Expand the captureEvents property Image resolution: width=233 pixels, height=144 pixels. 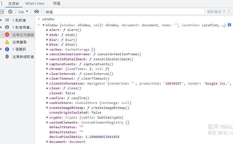click(x=47, y=64)
